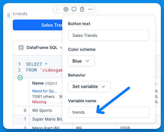Click the DataFrame SQL database icon
164x132 pixels.
21,48
